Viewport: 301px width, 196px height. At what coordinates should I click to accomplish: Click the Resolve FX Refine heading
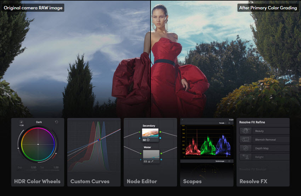click(x=252, y=122)
